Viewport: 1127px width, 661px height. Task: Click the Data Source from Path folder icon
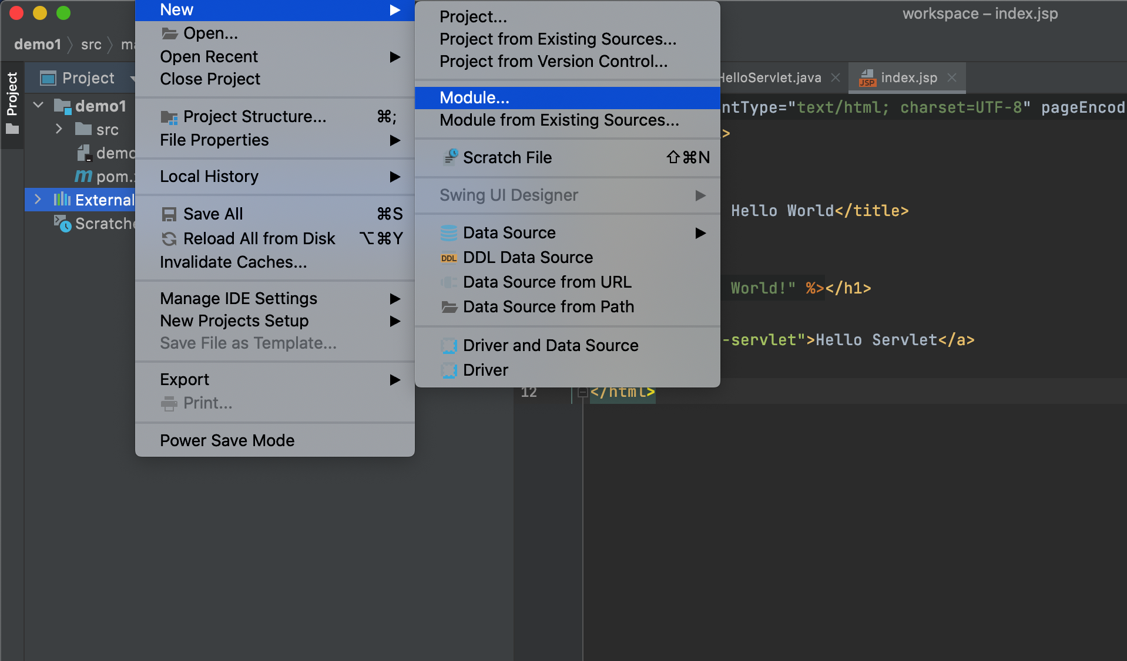coord(449,307)
